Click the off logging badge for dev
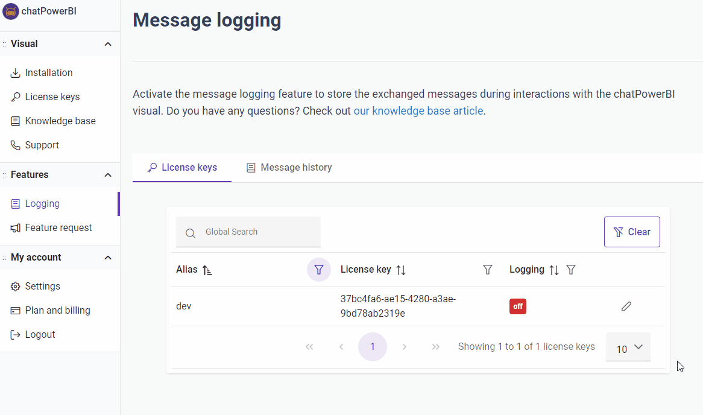Viewport: 703px width, 415px height. 518,306
